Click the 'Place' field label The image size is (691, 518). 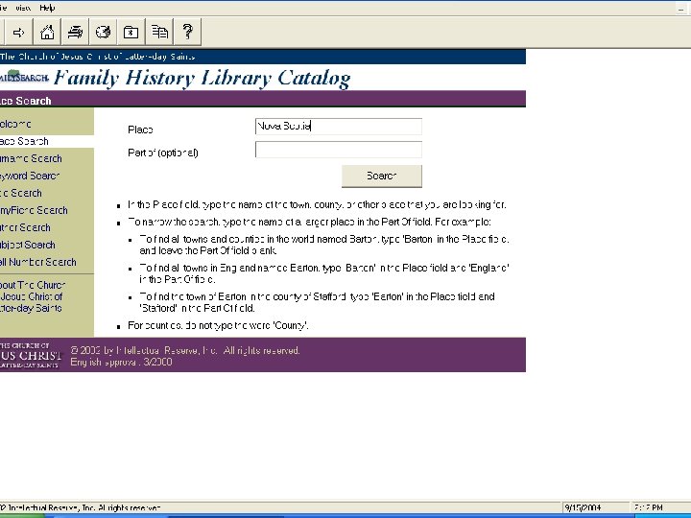pyautogui.click(x=140, y=129)
